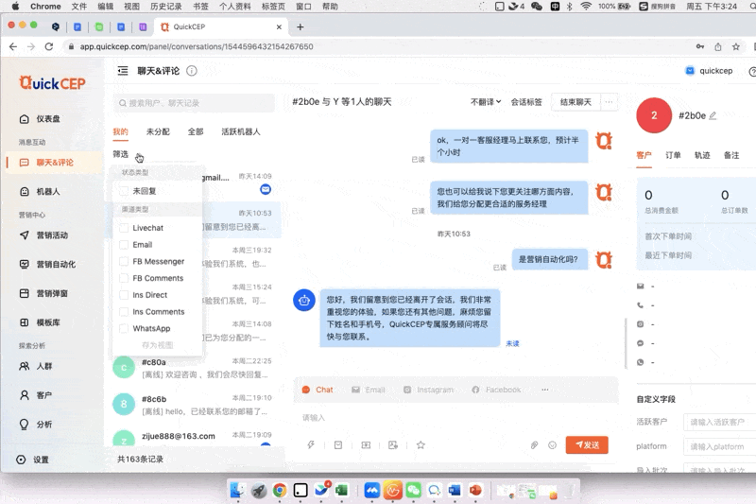Check the WhatsApp channel filter
This screenshot has width=756, height=504.
tap(124, 328)
